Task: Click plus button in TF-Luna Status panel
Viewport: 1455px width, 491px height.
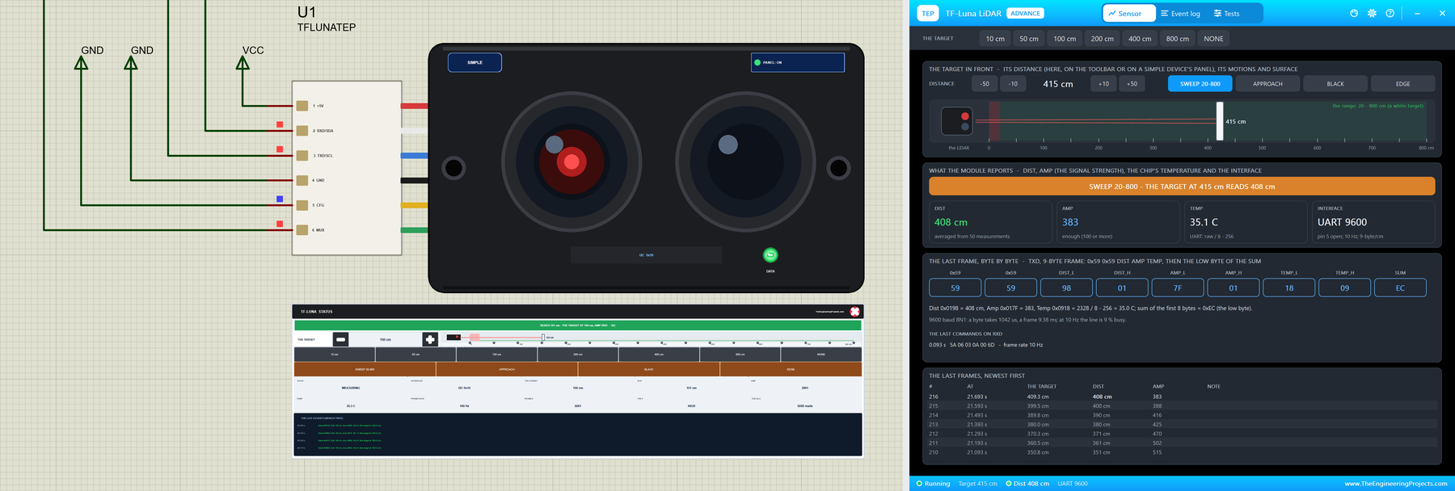Action: (x=430, y=339)
